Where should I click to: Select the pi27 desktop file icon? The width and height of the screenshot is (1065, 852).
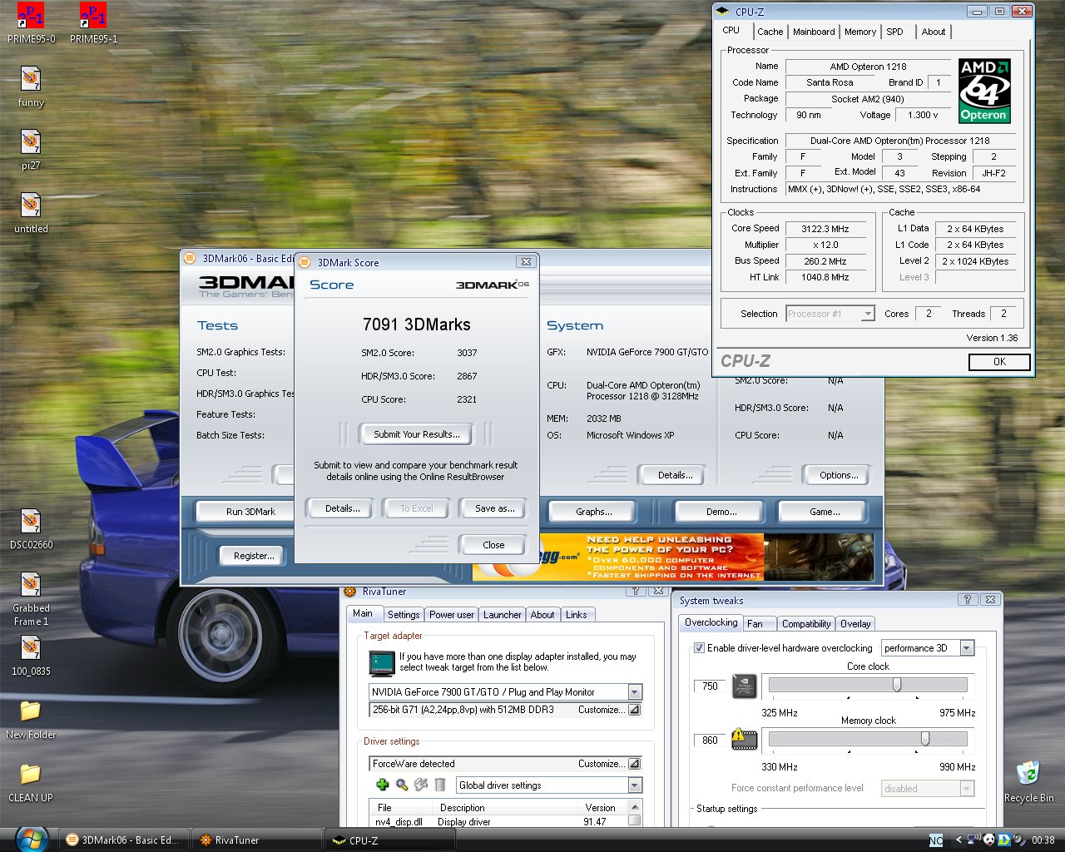31,150
